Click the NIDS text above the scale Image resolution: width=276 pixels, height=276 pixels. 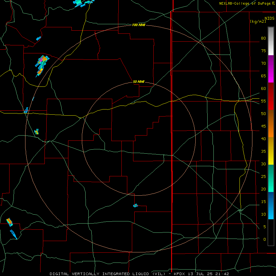pos(269,18)
